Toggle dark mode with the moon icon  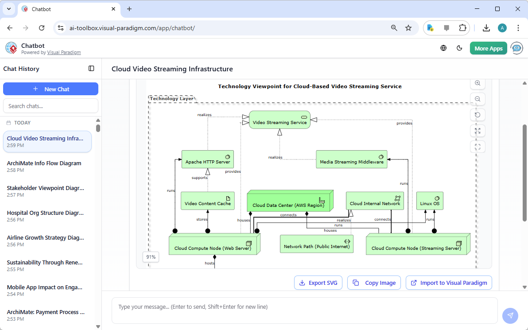pyautogui.click(x=459, y=48)
